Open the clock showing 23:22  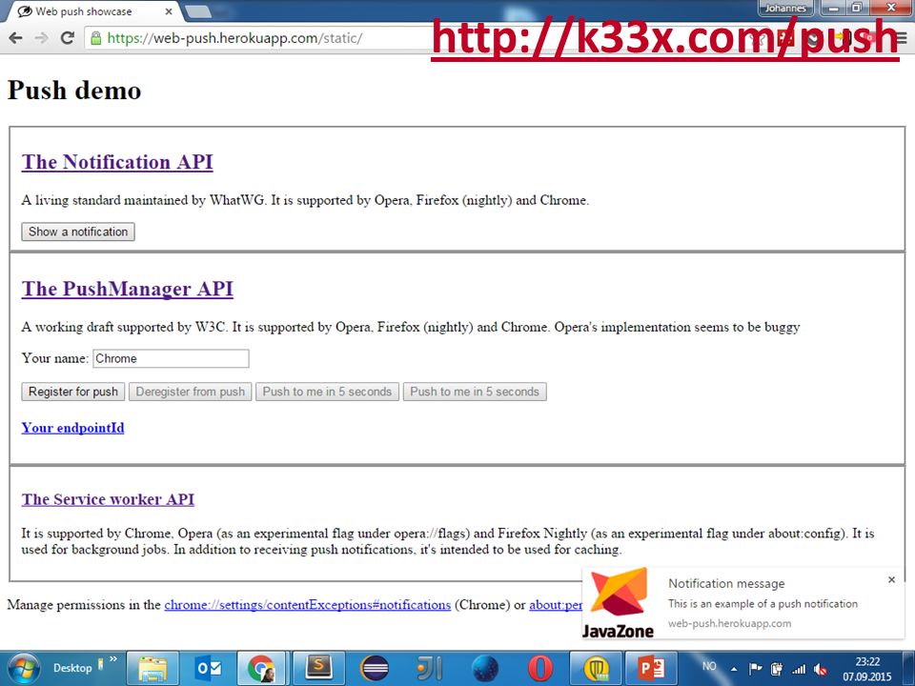[867, 669]
